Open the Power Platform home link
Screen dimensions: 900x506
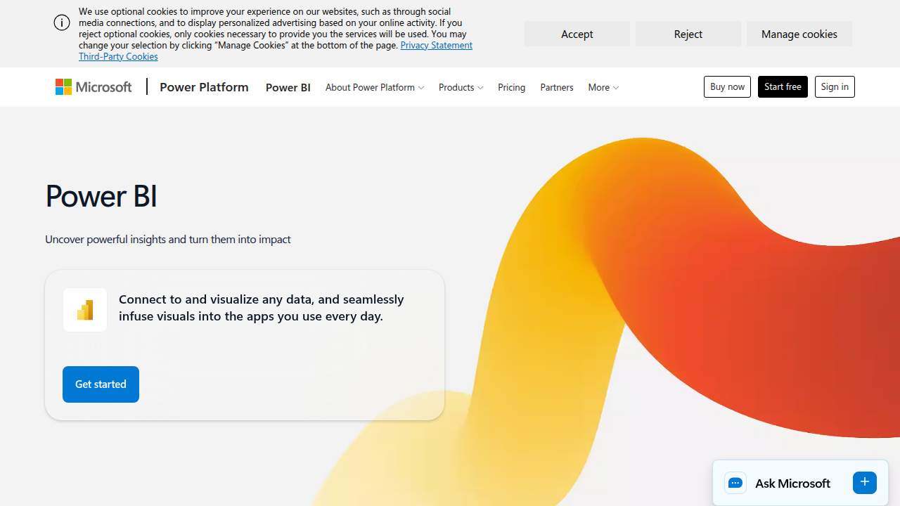coord(204,86)
